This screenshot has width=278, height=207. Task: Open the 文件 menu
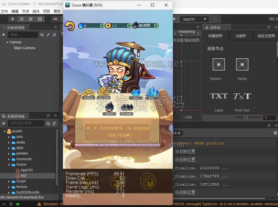click(4, 11)
